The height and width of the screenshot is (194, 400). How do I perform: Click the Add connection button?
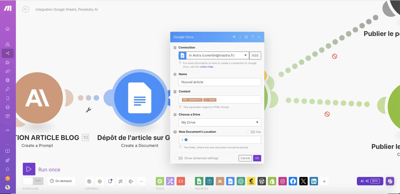[255, 55]
